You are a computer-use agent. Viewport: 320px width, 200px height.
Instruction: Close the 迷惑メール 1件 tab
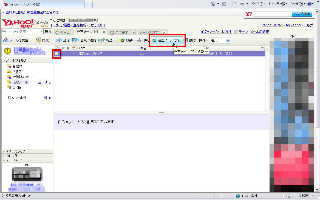click(104, 32)
